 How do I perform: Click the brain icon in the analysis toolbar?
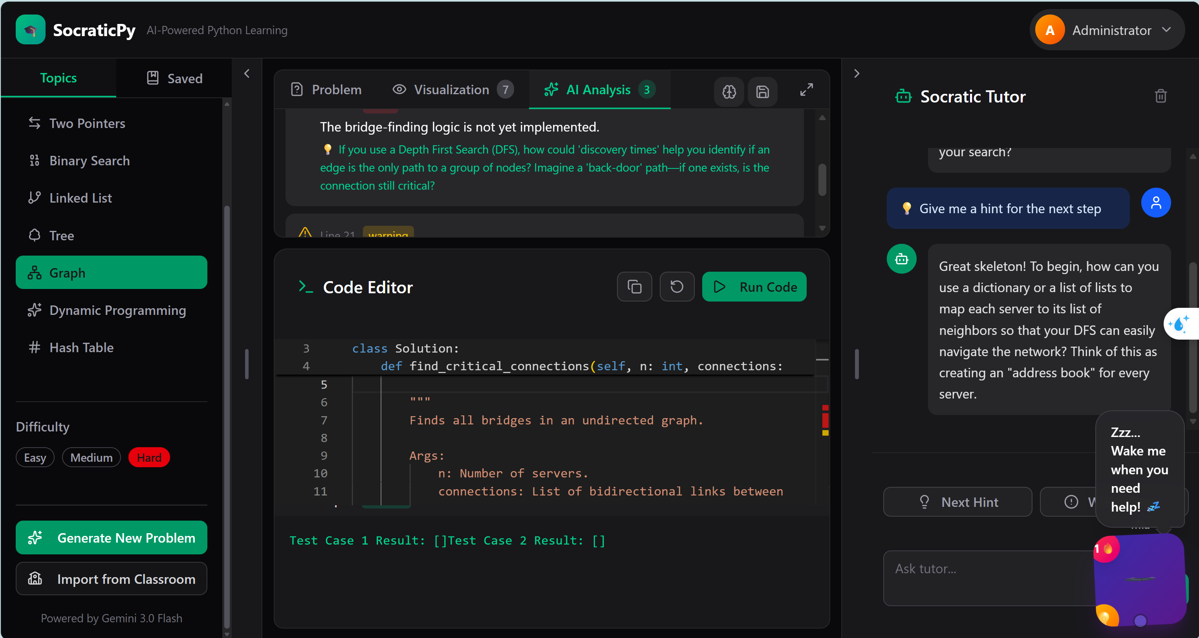coord(729,91)
